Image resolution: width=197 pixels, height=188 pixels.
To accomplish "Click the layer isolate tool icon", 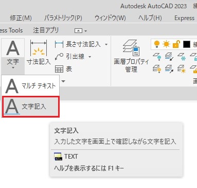I will point(169,57).
